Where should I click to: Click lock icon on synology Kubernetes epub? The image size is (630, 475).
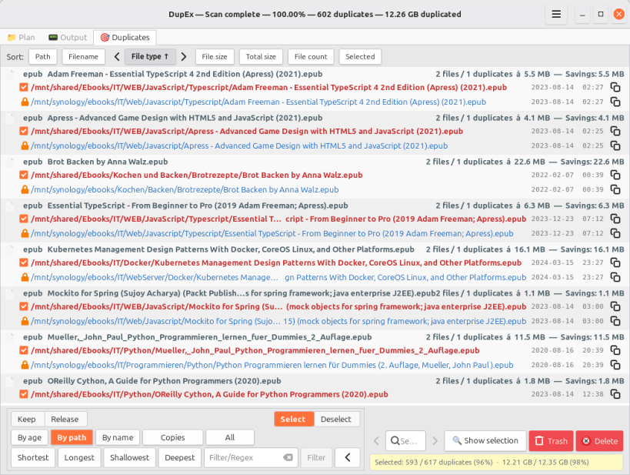click(25, 277)
